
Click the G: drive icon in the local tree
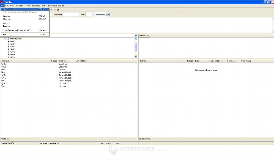point(12,52)
